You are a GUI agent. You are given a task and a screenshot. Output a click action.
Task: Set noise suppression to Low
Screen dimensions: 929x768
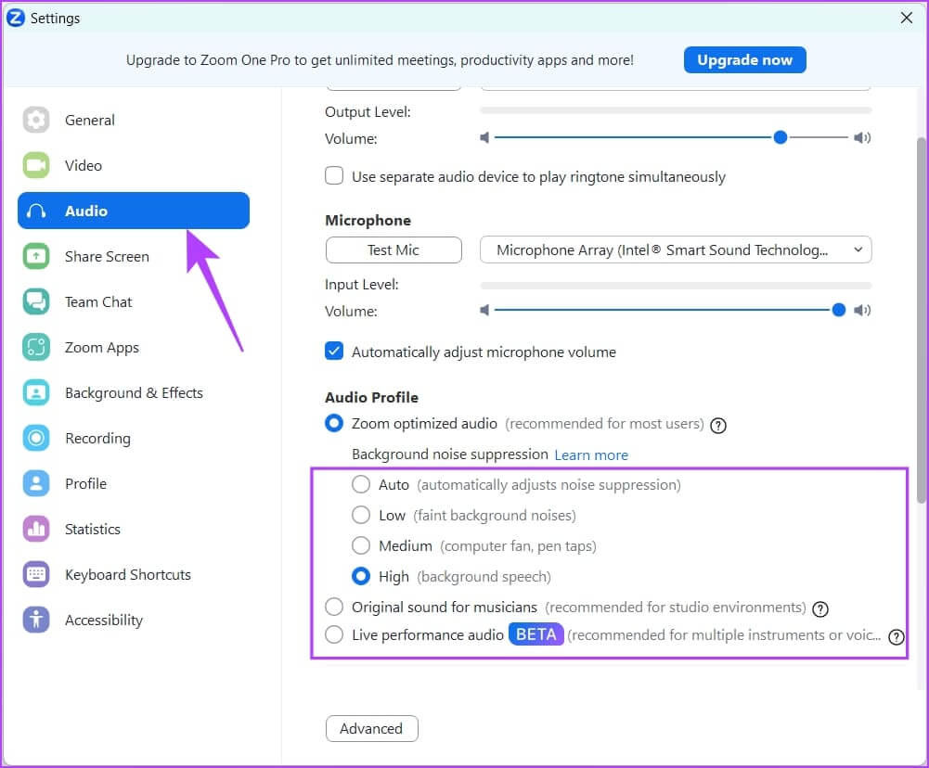coord(361,515)
